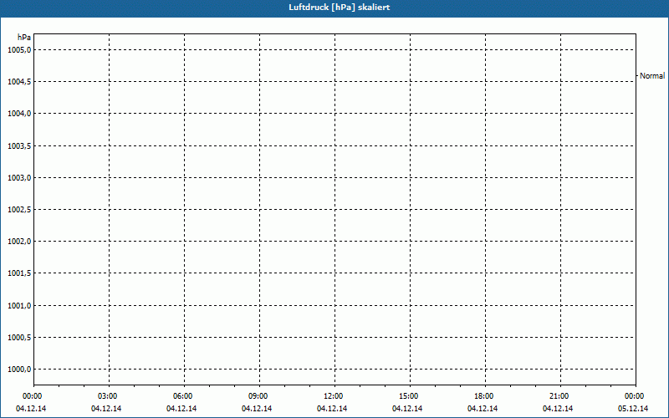Select the 03:00 time axis label
The width and height of the screenshot is (669, 418).
pos(108,396)
